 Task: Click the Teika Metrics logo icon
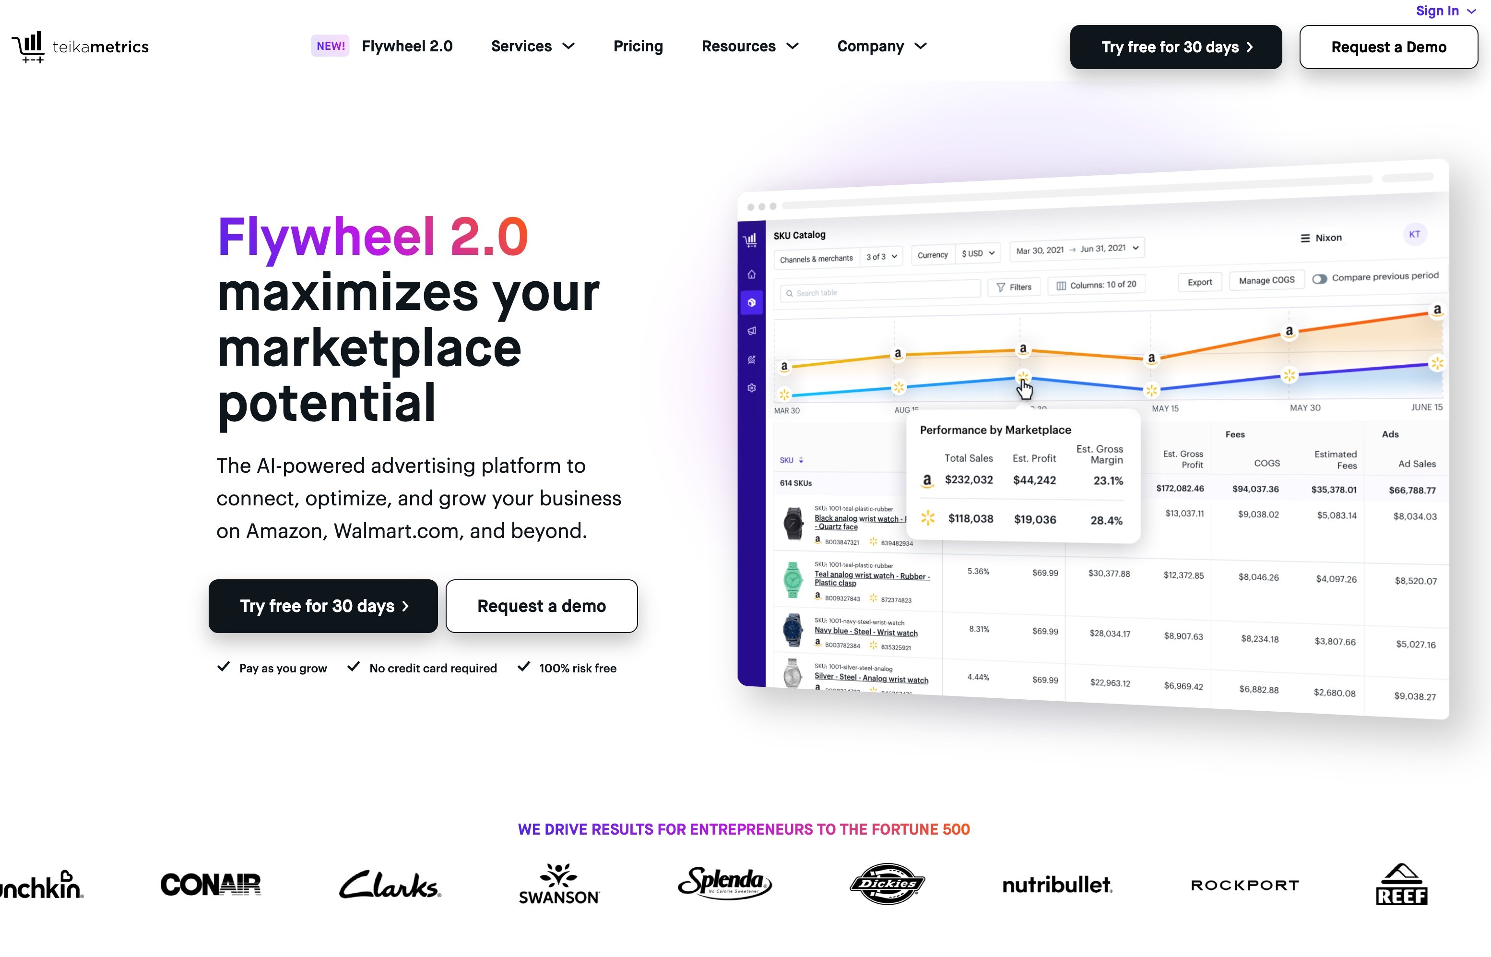tap(27, 46)
